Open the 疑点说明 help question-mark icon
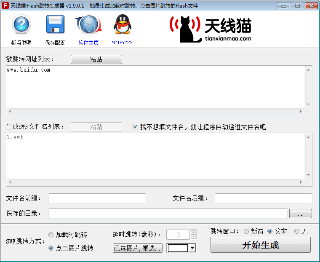Viewport: 320px width, 262px height. (x=21, y=24)
